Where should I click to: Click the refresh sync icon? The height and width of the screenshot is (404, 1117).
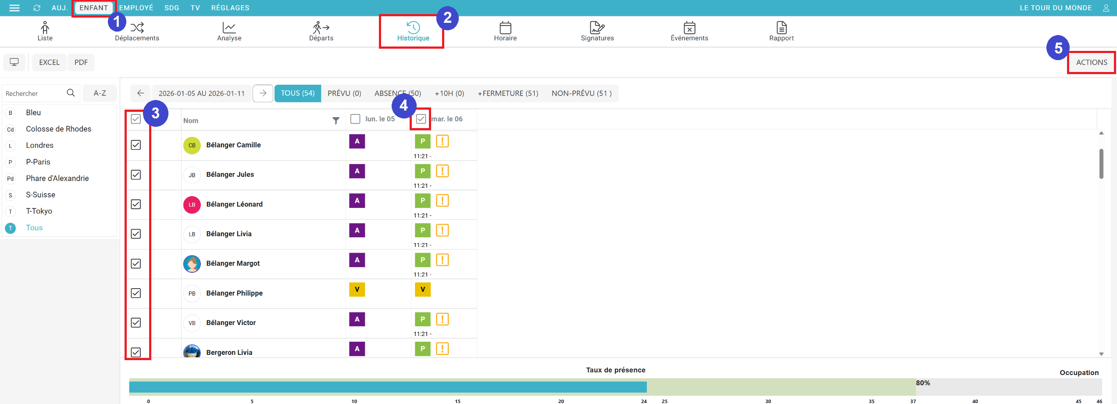tap(37, 8)
